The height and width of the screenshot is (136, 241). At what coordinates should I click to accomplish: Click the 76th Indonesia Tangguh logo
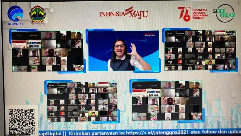[x=193, y=14]
